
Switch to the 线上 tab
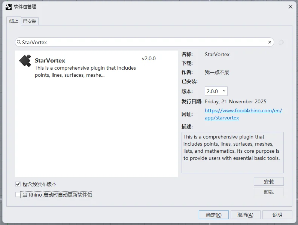click(14, 21)
